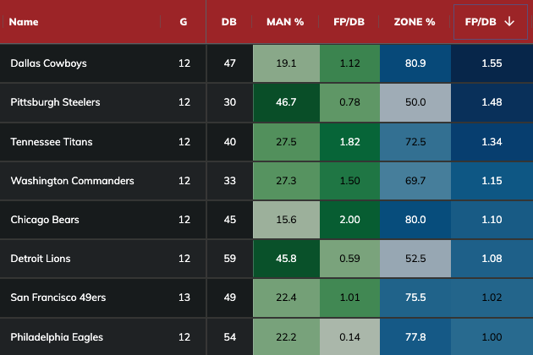Select the Tennessee Titans row name
Viewport: 533px width, 355px height.
pyautogui.click(x=52, y=141)
